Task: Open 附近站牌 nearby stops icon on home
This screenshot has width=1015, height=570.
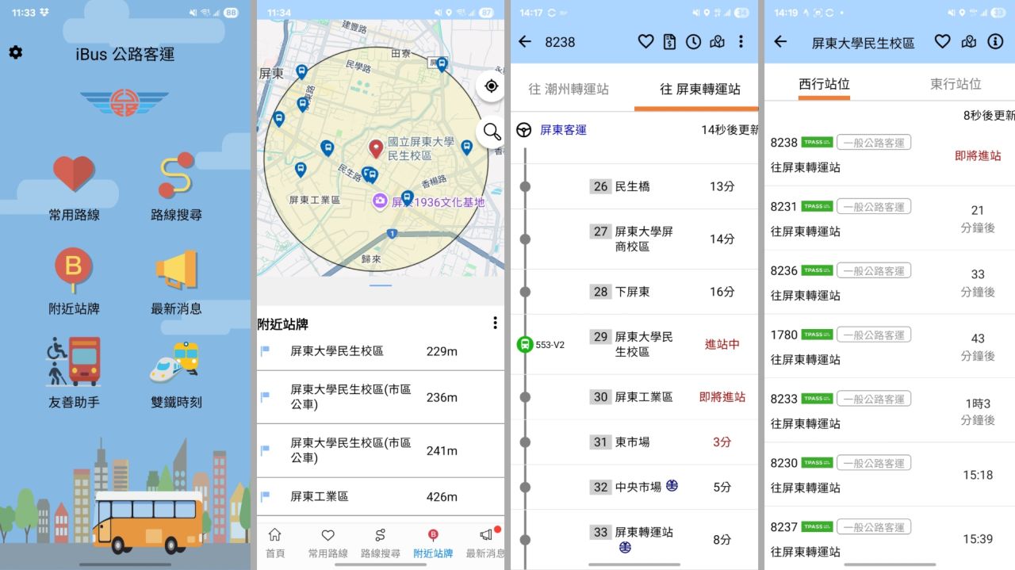Action: pyautogui.click(x=74, y=270)
